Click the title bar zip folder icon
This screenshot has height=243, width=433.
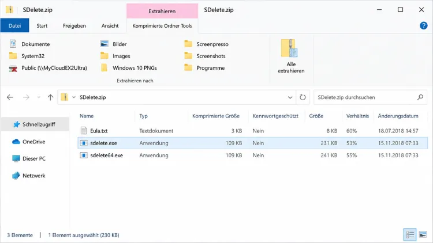[x=10, y=10]
